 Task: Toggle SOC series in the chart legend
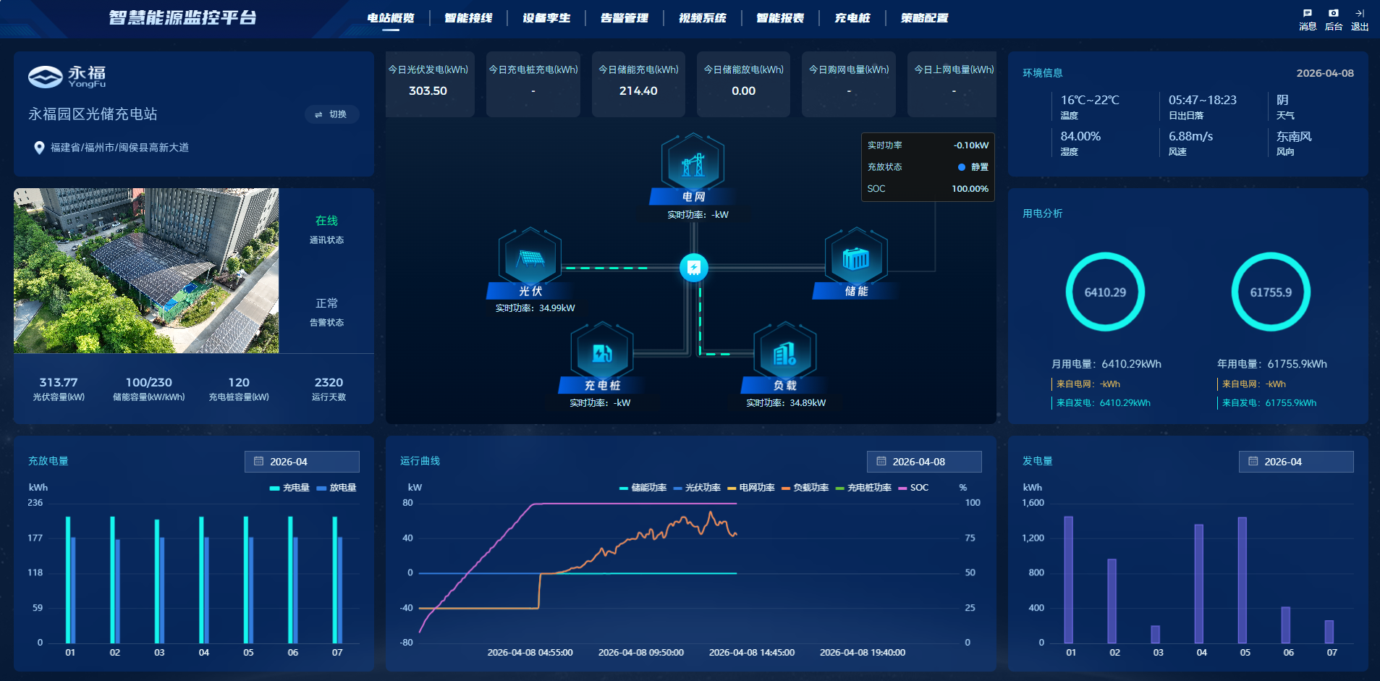[913, 488]
